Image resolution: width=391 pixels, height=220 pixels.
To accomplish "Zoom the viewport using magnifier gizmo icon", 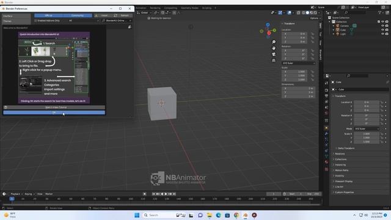I will tap(274, 42).
